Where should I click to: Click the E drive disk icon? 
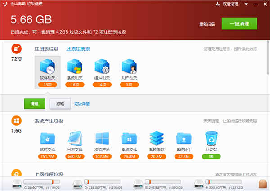138,184
